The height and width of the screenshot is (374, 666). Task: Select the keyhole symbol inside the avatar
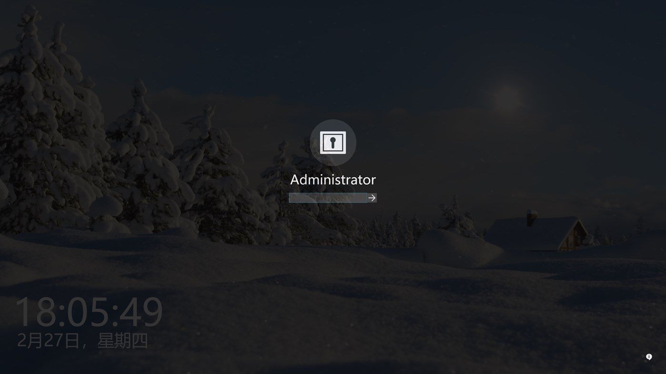coord(333,143)
